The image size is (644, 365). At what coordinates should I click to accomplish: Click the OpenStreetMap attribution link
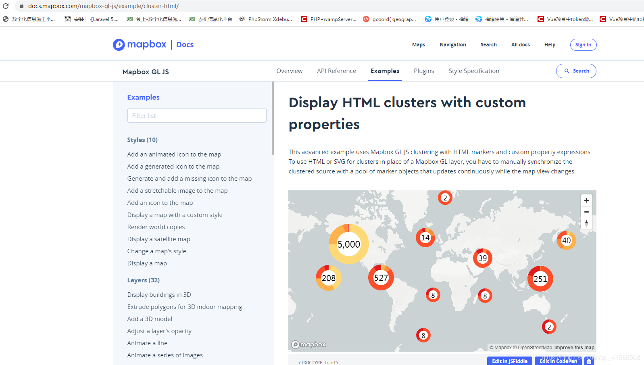coord(533,347)
